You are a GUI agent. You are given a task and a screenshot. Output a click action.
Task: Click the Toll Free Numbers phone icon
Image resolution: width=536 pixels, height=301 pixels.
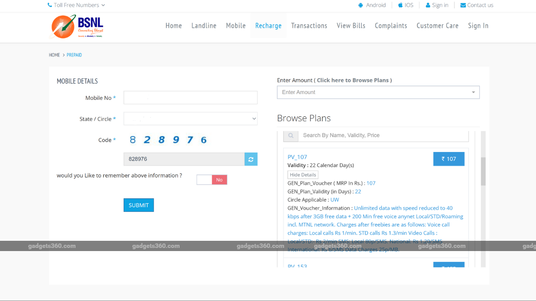tap(50, 5)
